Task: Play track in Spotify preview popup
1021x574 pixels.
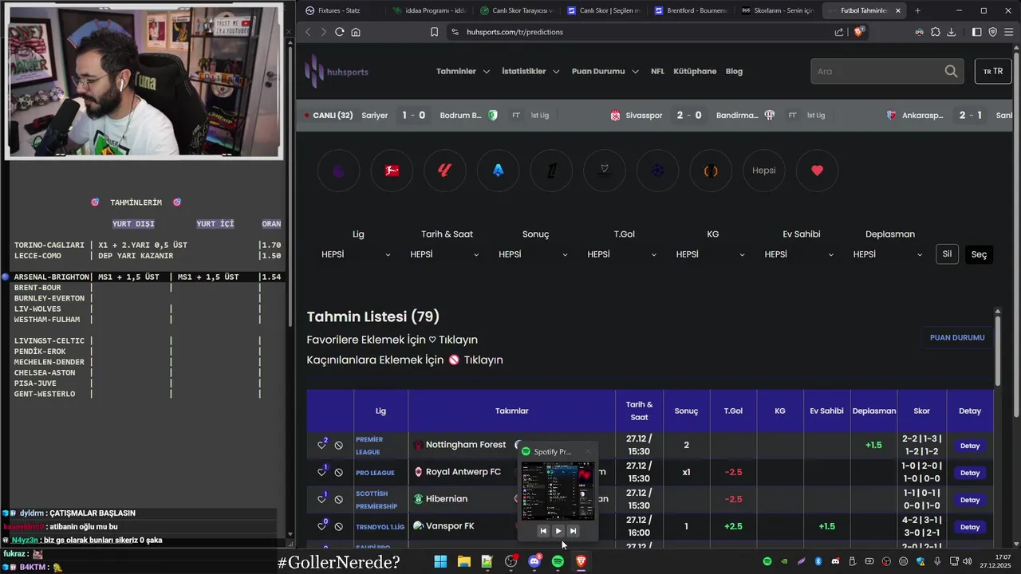Action: click(x=558, y=531)
